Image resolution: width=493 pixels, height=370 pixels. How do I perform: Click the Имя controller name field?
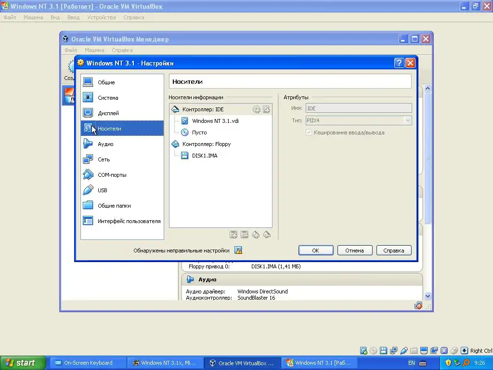[358, 108]
